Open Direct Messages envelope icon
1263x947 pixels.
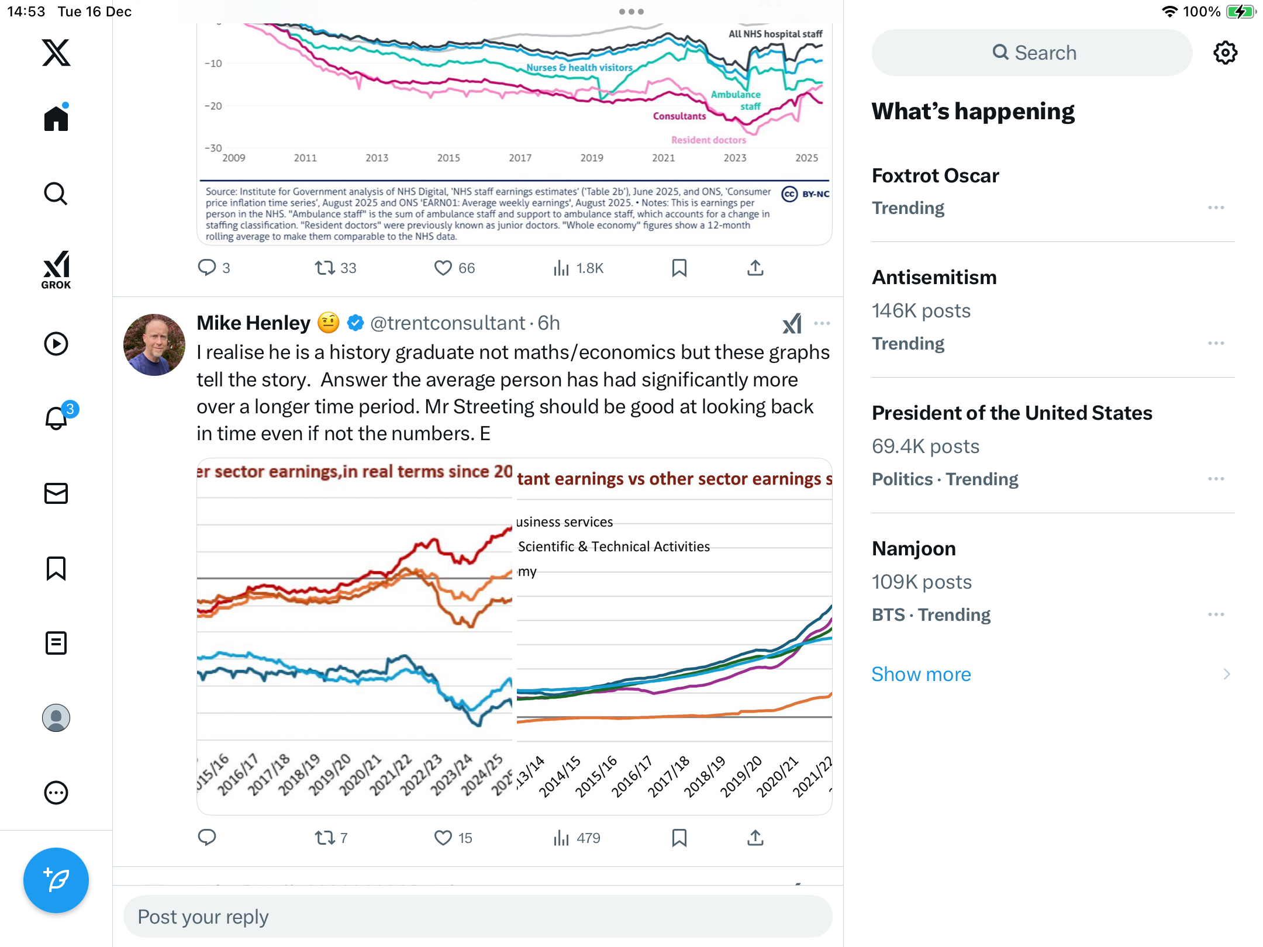56,493
